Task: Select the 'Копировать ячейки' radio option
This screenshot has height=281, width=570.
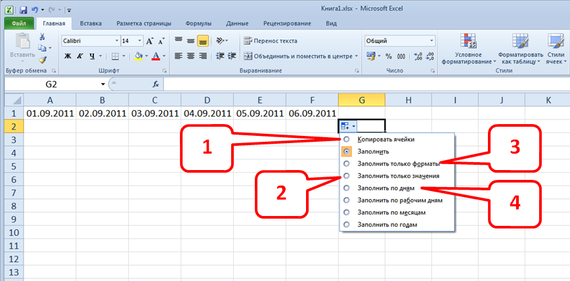Action: [345, 139]
